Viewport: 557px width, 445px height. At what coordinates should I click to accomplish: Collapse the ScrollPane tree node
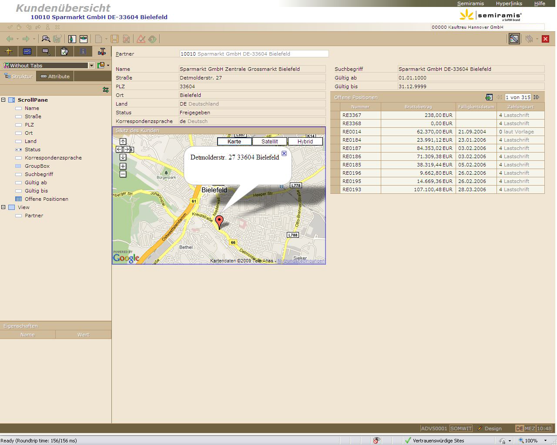(3, 100)
